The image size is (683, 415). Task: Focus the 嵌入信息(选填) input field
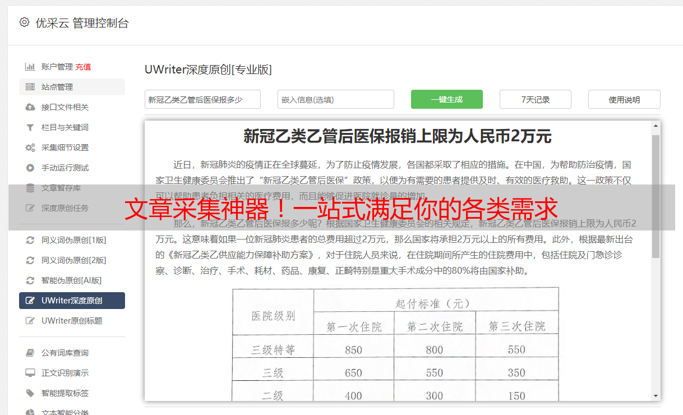tap(335, 99)
